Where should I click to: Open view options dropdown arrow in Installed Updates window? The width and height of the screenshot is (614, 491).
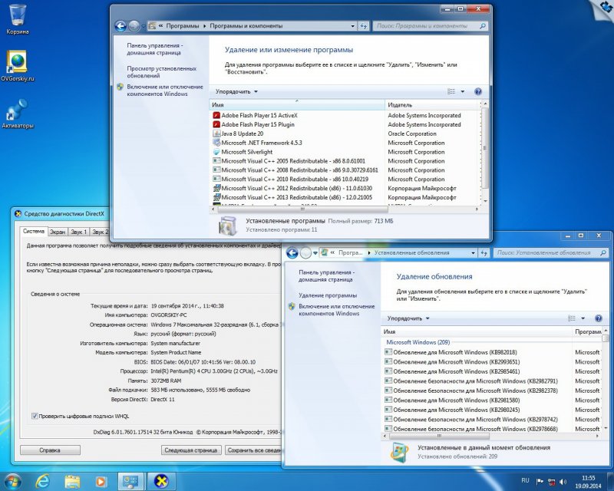[583, 318]
